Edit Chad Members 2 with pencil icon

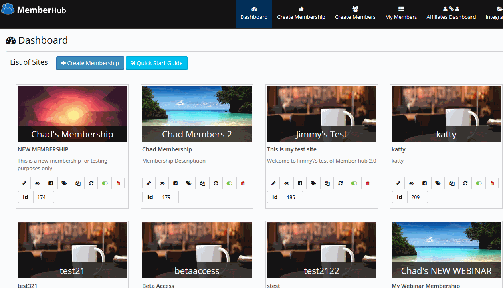[149, 183]
